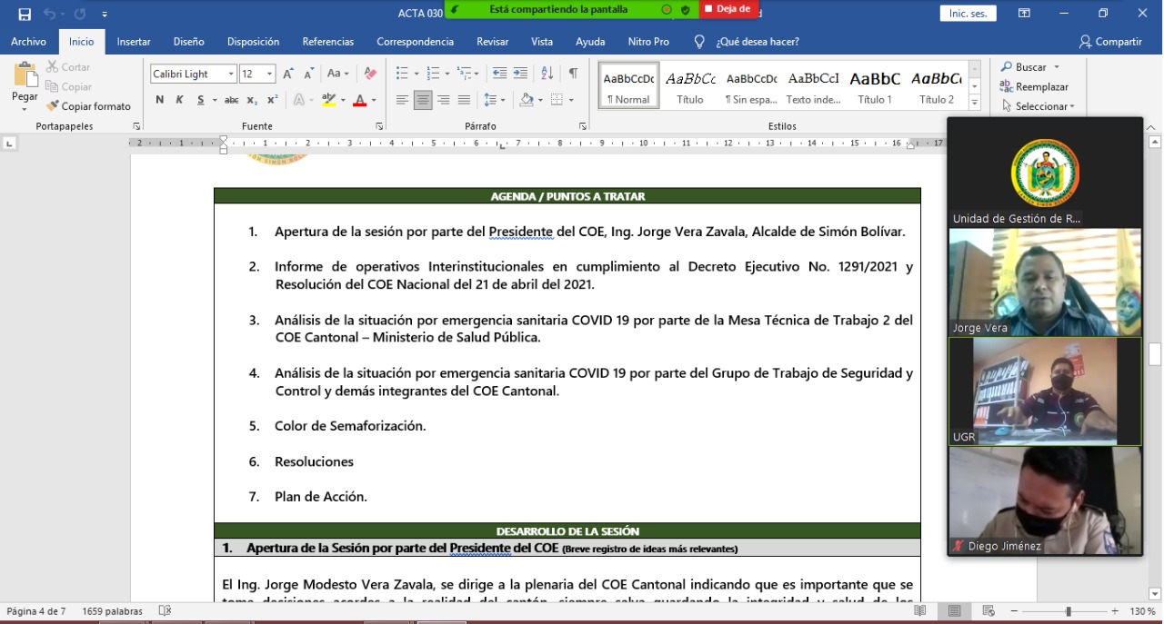Viewport: 1164px width, 624px height.
Task: Toggle show paragraph marks (¶)
Action: tap(573, 74)
